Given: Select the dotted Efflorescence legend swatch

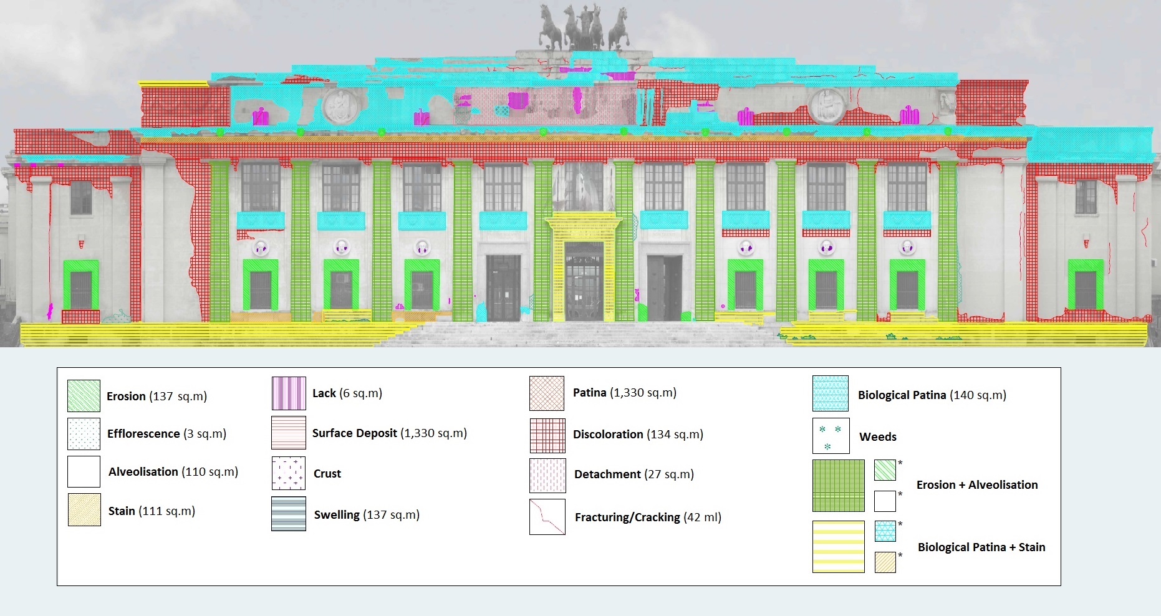Looking at the screenshot, I should pyautogui.click(x=84, y=434).
